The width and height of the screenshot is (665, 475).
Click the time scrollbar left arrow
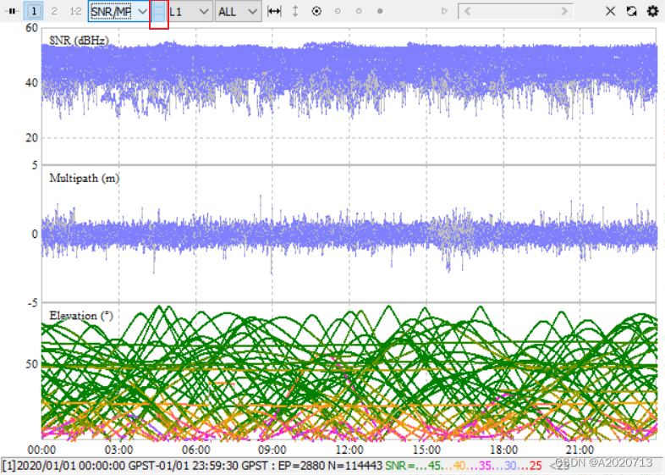tap(467, 12)
